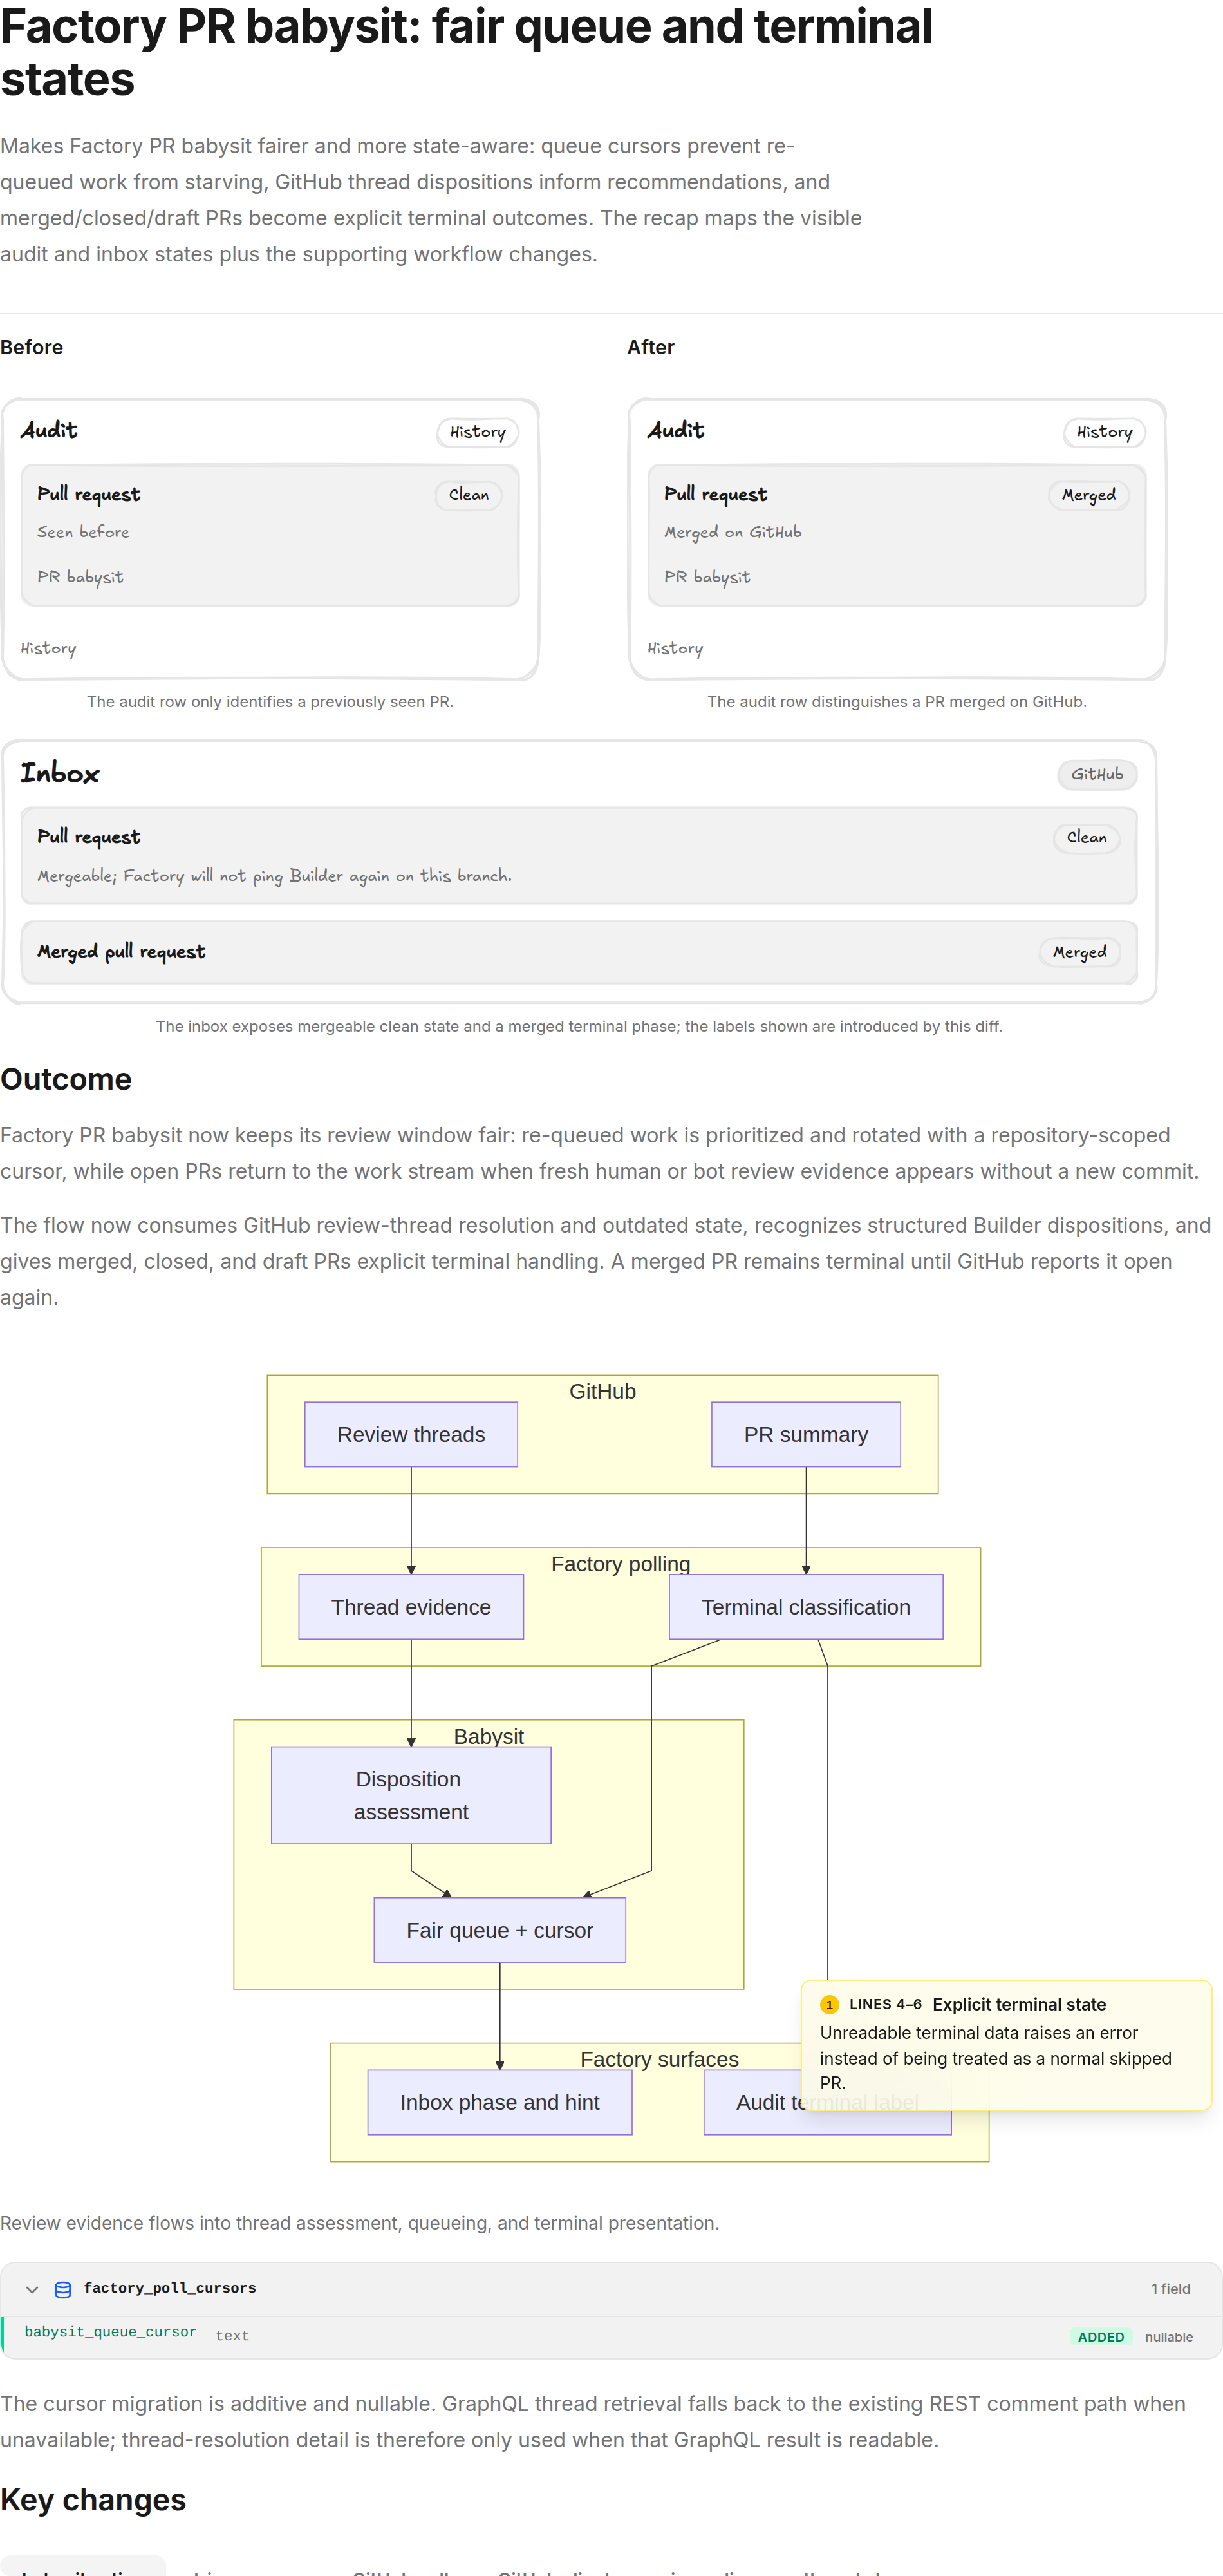Collapse the factory_poll_cursors schema table

pos(32,2289)
